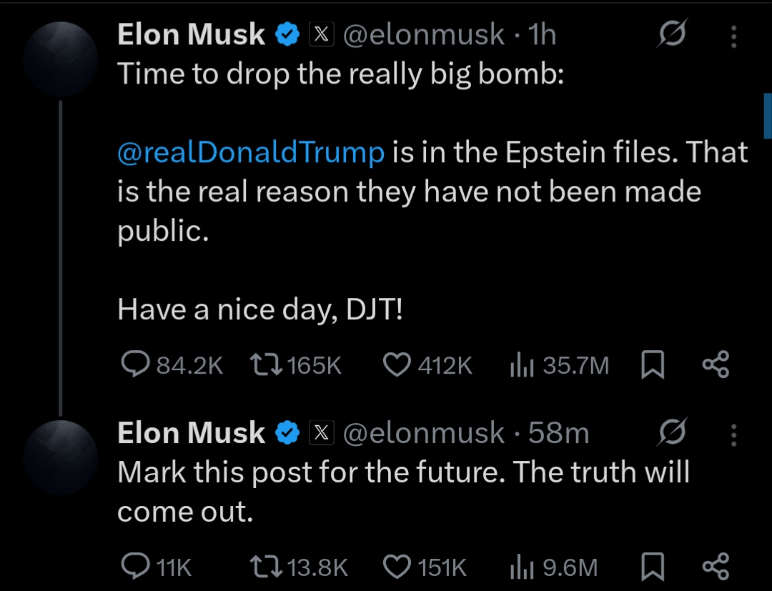Like the post with 412K likes

point(398,365)
